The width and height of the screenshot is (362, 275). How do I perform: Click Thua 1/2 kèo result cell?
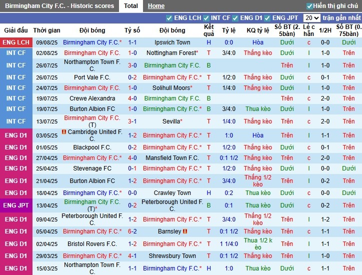[x=257, y=244]
